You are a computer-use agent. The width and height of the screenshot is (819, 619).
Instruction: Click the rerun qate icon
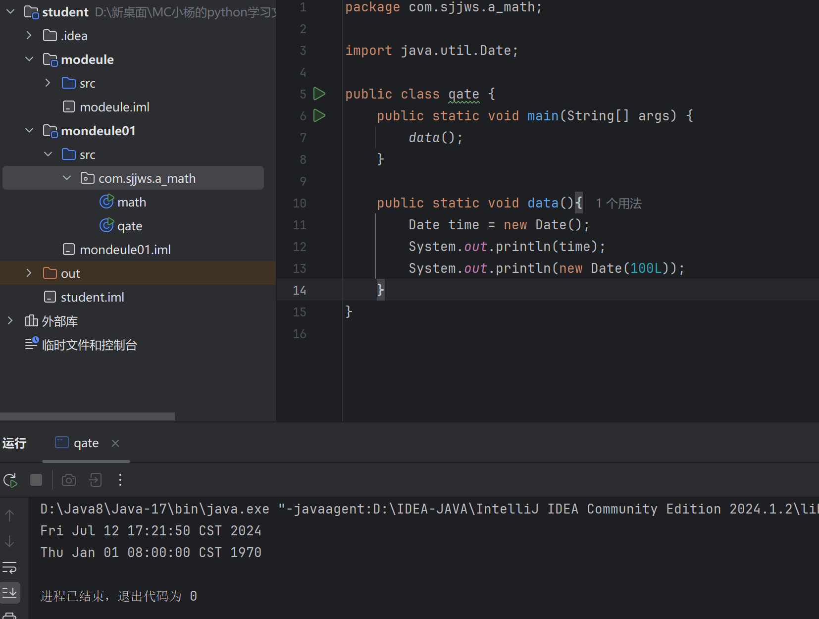[10, 480]
